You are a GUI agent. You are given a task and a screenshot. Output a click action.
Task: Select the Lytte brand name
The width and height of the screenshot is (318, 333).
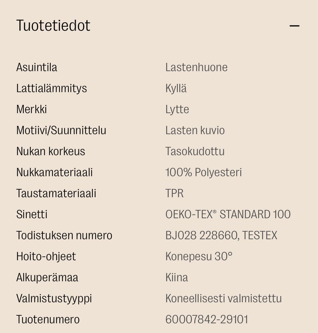click(177, 109)
